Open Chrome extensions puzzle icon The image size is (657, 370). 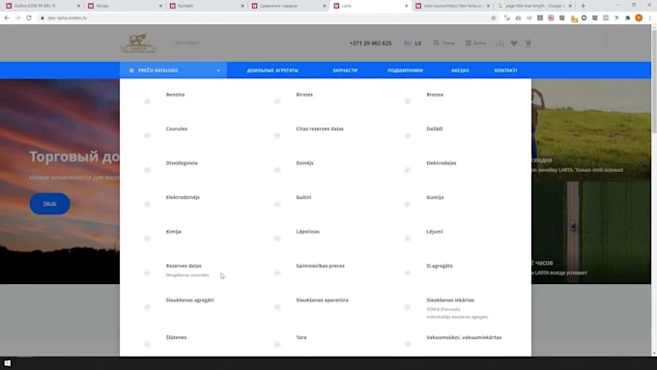point(628,18)
